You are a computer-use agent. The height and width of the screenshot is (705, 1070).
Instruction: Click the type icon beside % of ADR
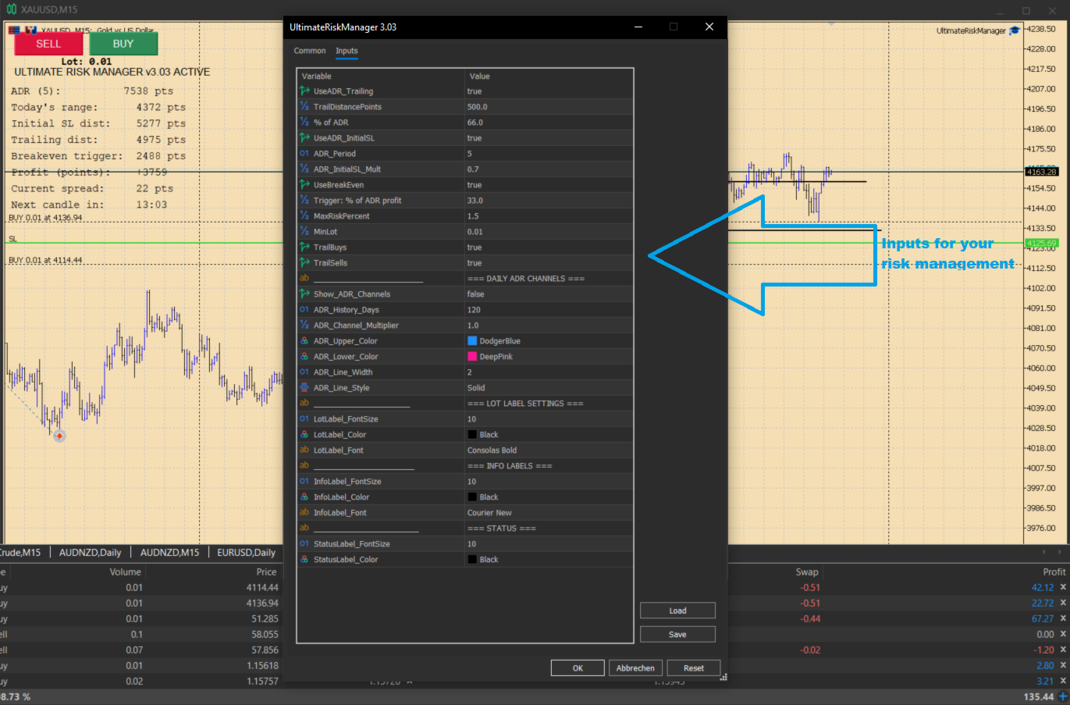tap(304, 123)
